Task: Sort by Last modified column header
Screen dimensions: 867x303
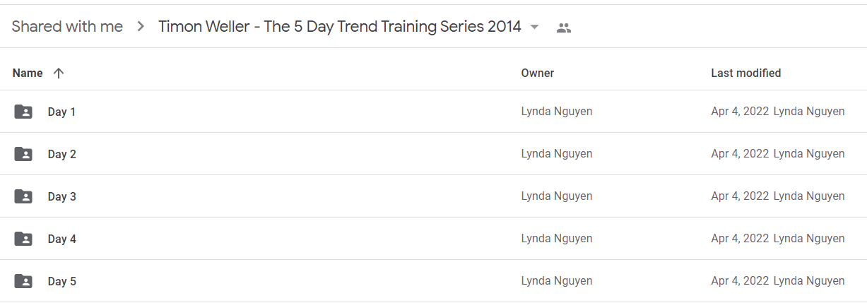Action: click(746, 73)
